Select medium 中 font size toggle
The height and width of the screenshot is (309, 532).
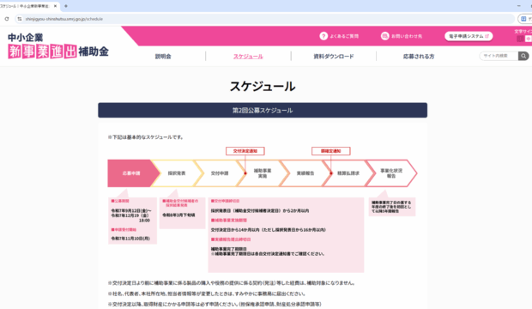click(529, 39)
